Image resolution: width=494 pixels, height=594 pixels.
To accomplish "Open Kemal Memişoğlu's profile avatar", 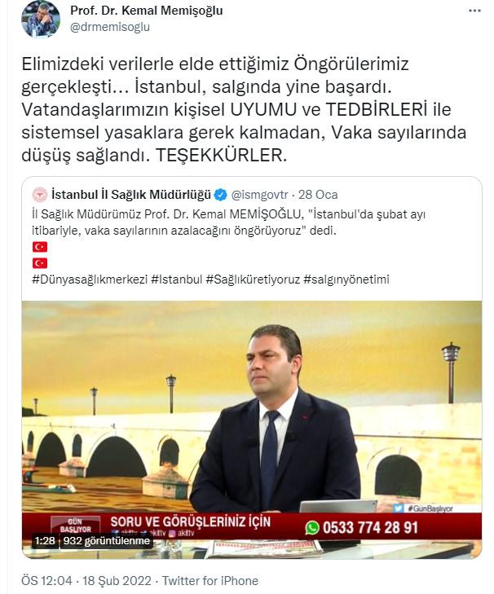I will pyautogui.click(x=41, y=19).
